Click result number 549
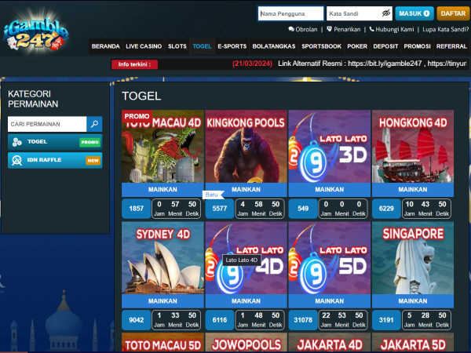 [303, 209]
